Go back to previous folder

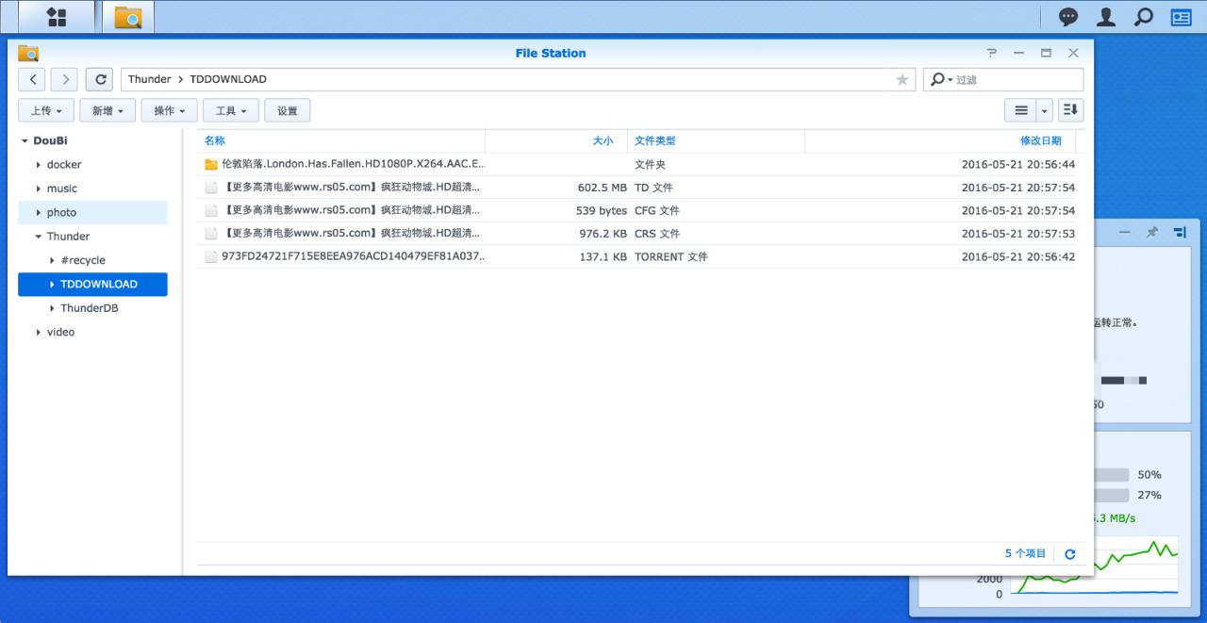coord(33,79)
